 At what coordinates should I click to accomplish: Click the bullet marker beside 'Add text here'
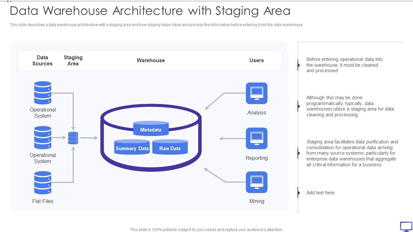point(299,193)
